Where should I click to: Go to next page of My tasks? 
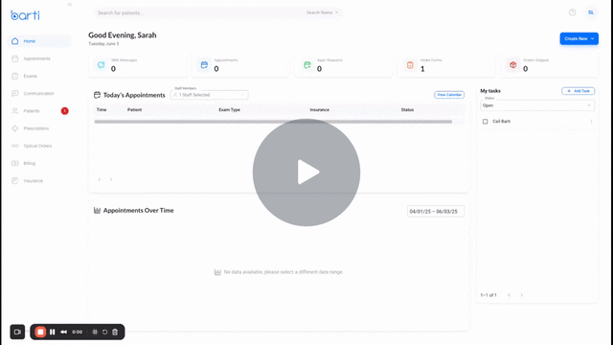521,295
